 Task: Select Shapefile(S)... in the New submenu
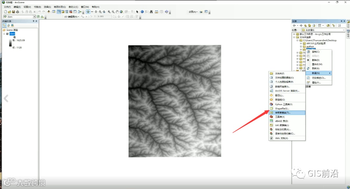287,109
